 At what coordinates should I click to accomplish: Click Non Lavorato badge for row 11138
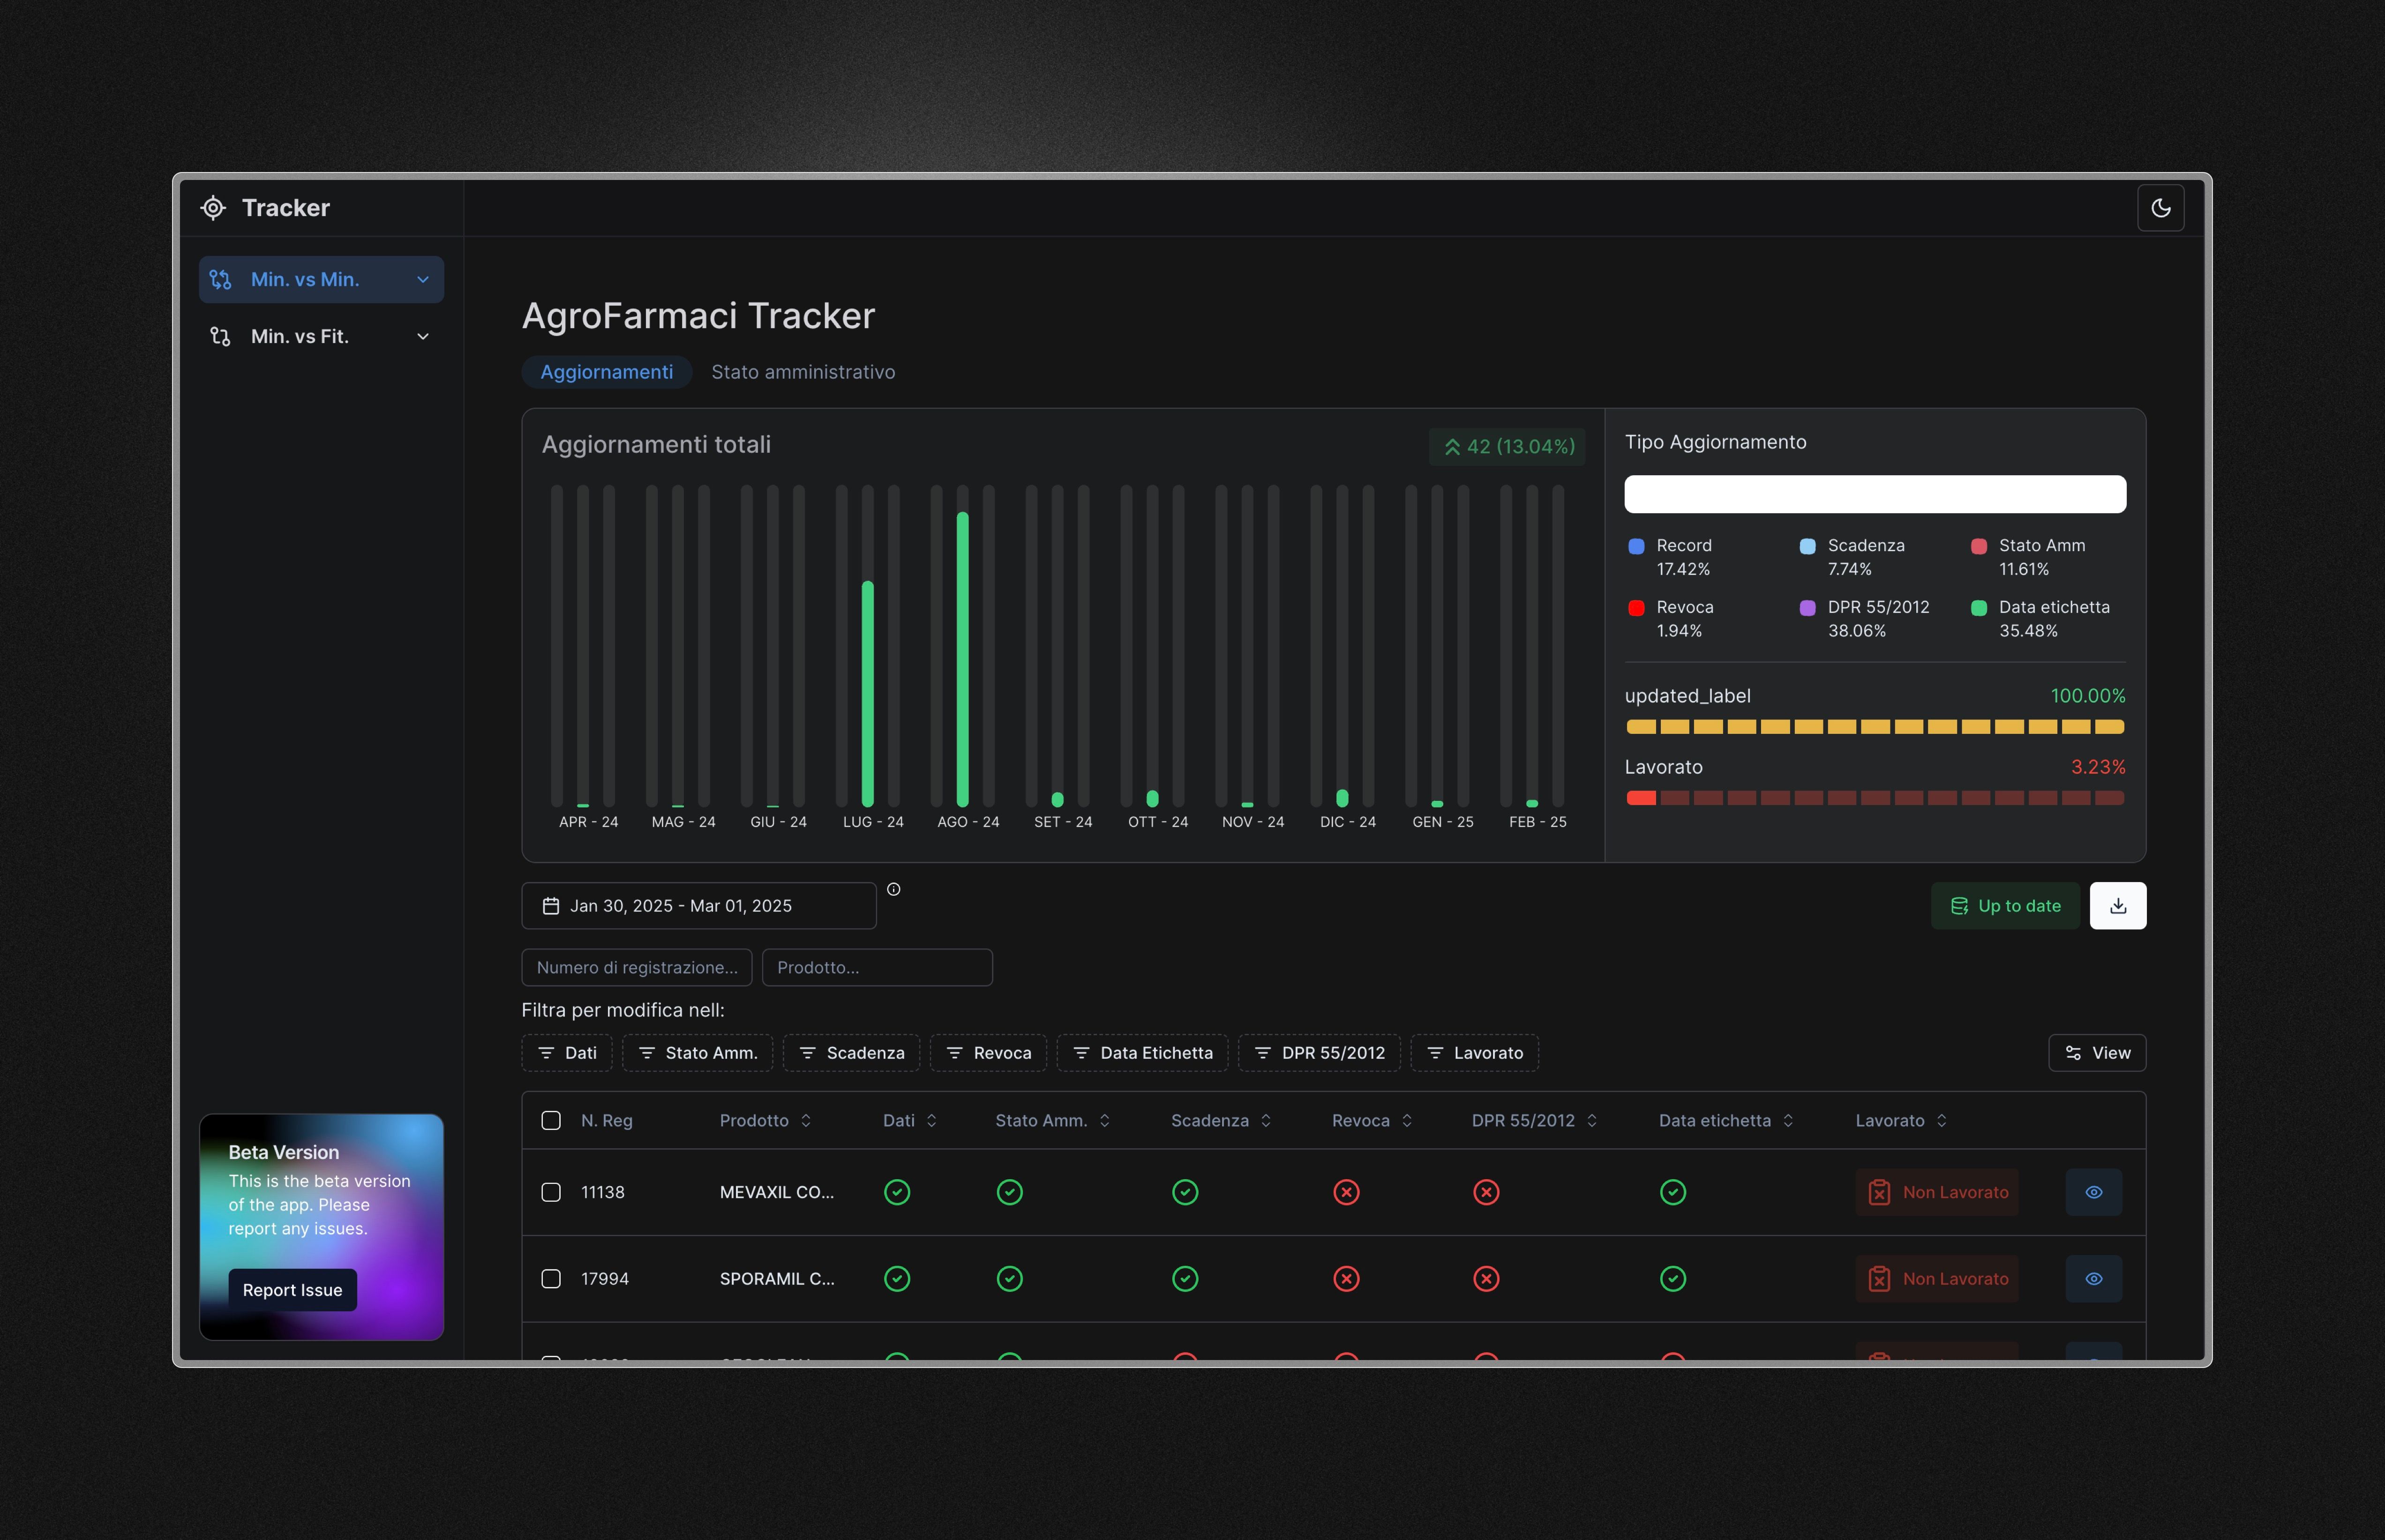pyautogui.click(x=1936, y=1192)
